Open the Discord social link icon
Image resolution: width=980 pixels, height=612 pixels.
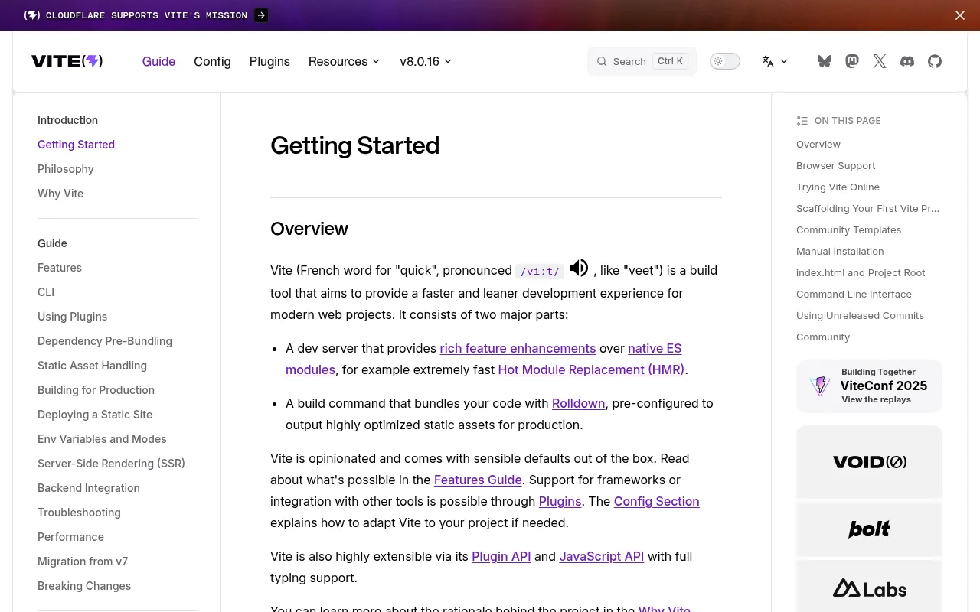[907, 61]
